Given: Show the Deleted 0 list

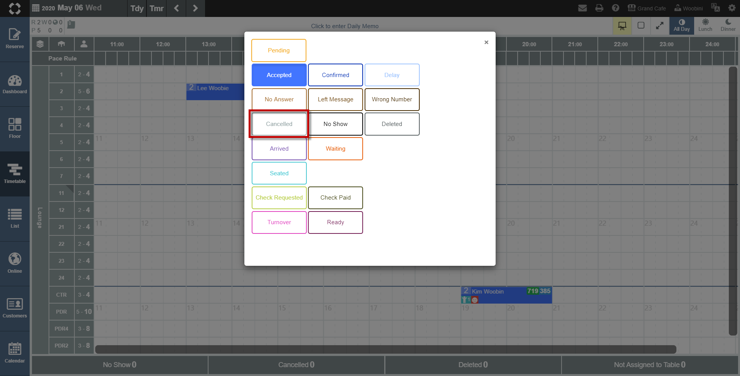Looking at the screenshot, I should pos(473,365).
